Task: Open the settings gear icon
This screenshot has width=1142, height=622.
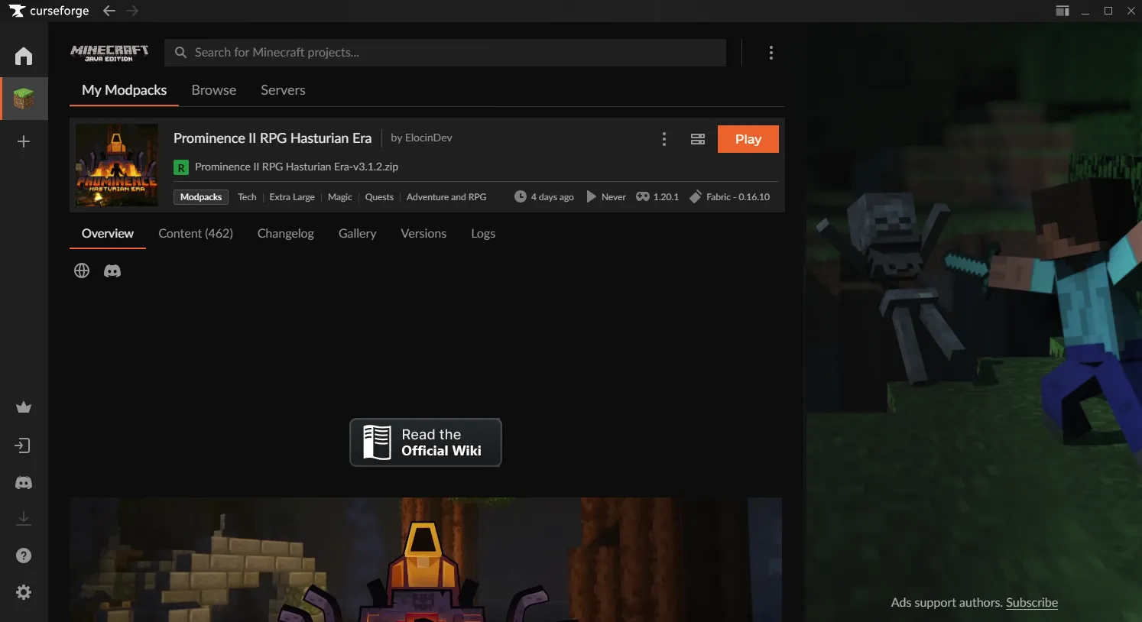Action: [x=23, y=592]
